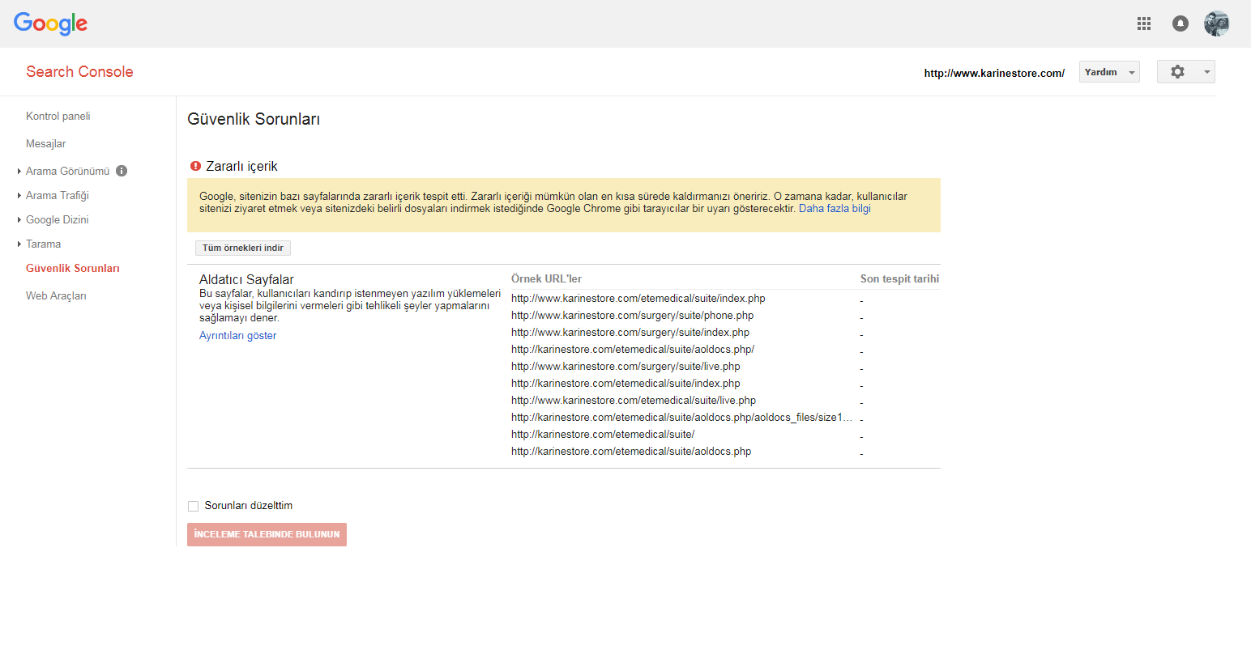Open Web Araçları in the sidebar
Screen dimensions: 1251x654
tap(56, 295)
